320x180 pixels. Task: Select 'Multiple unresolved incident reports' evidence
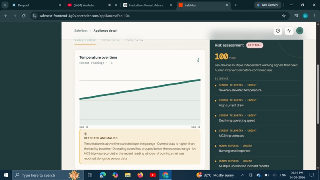pyautogui.click(x=244, y=166)
